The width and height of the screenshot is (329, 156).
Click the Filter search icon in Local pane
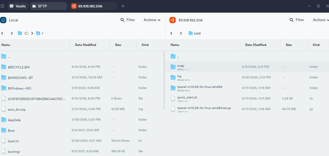(122, 20)
